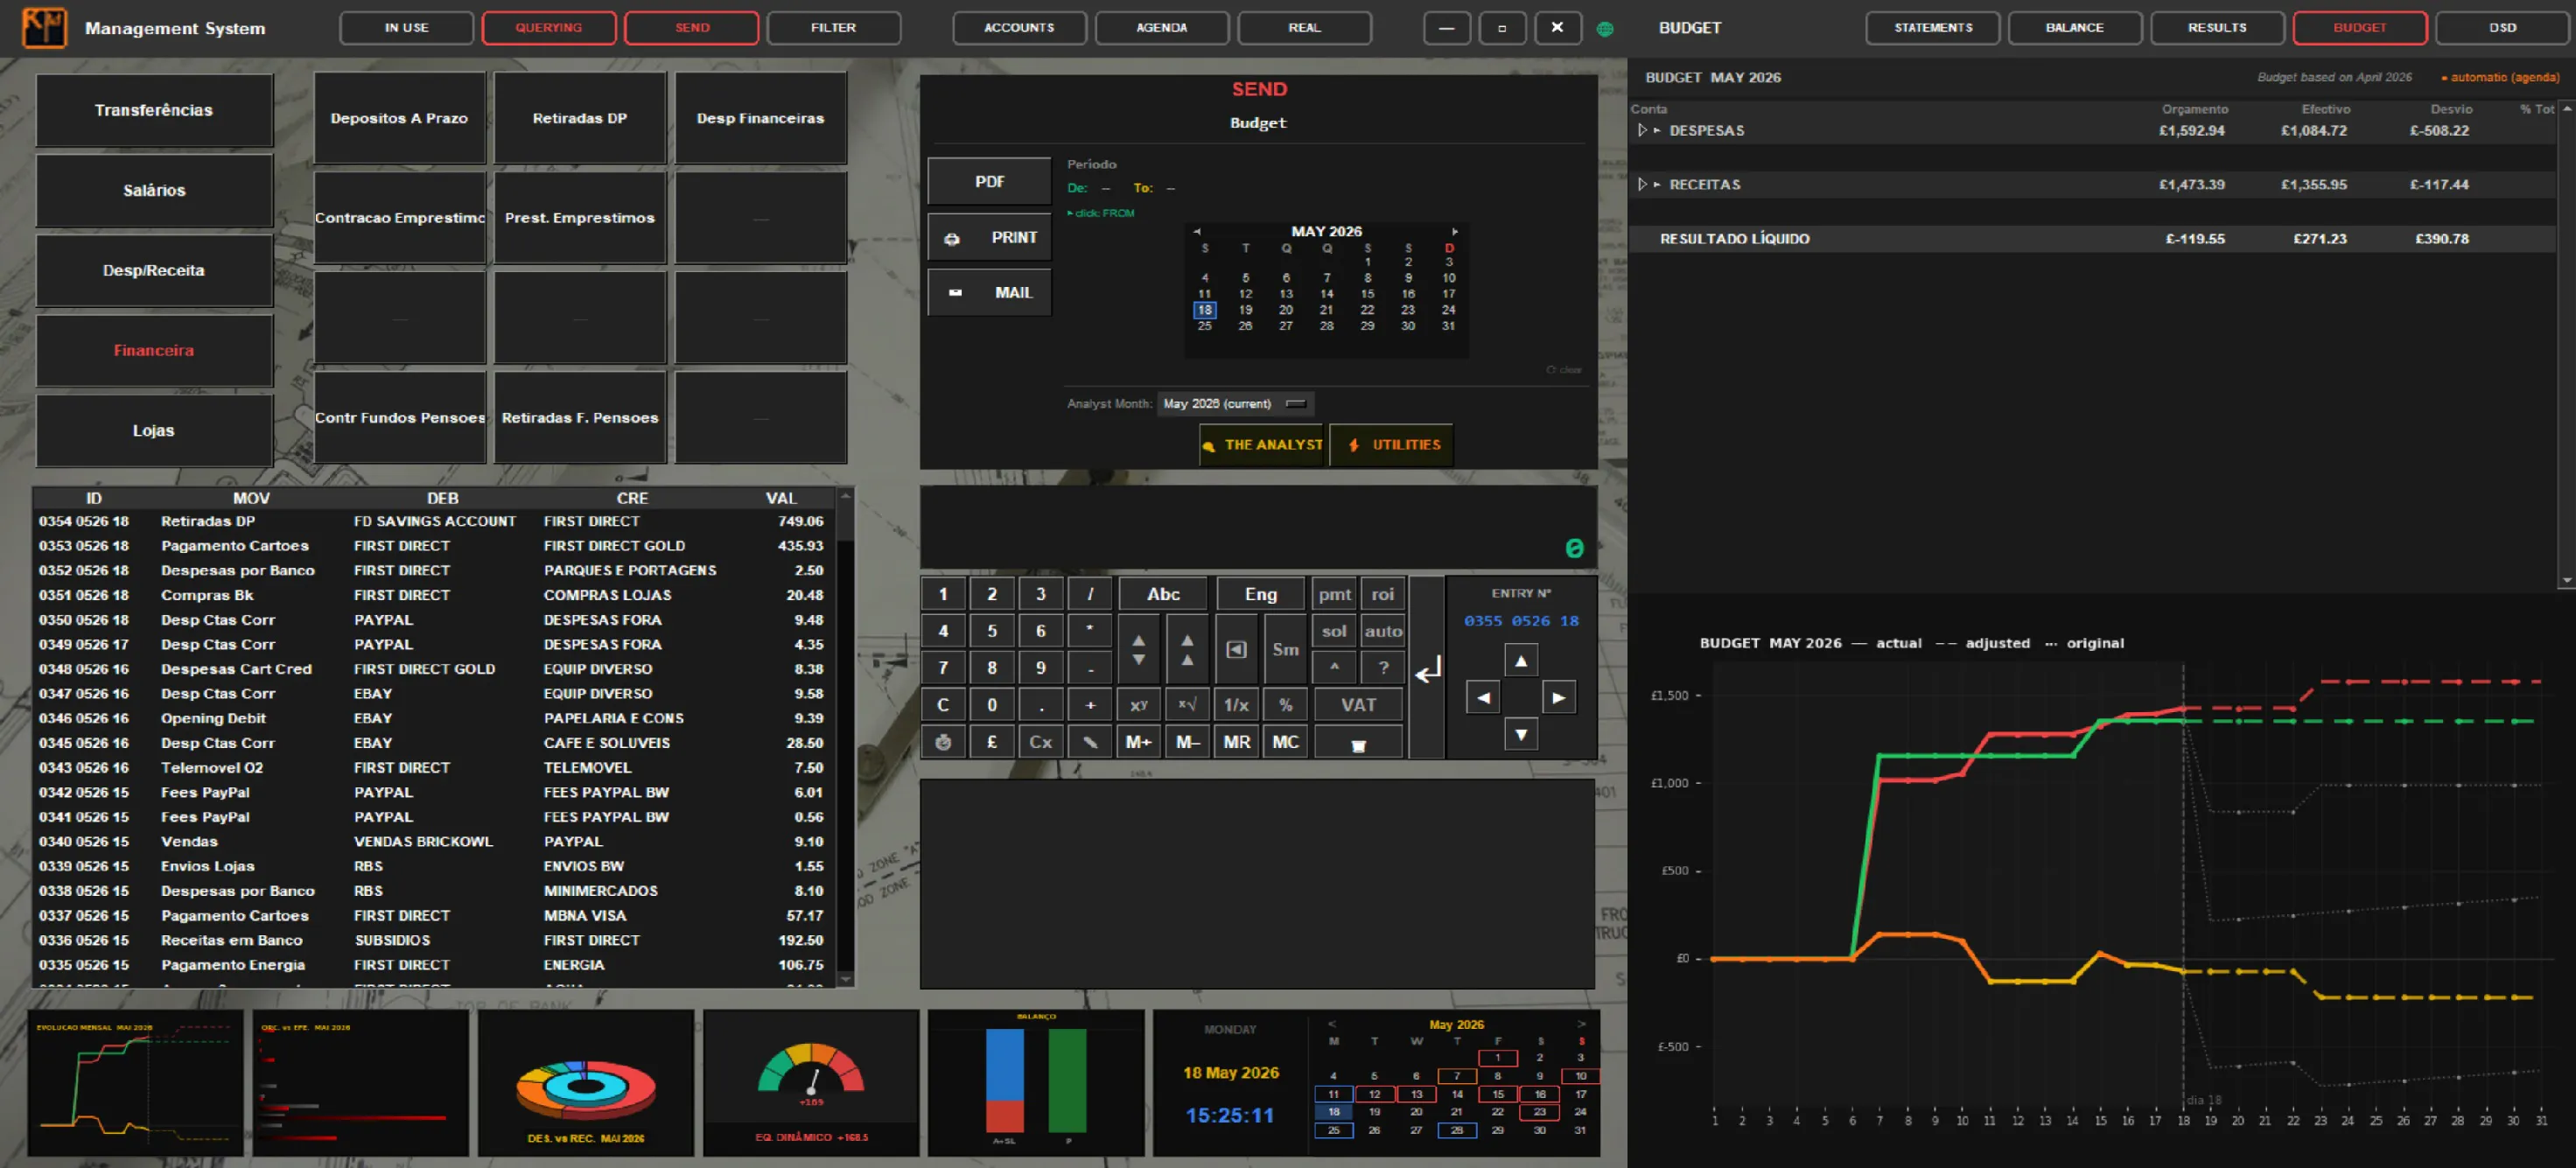Switch to the BALANCE tab
The width and height of the screenshot is (2576, 1168).
pos(2074,28)
